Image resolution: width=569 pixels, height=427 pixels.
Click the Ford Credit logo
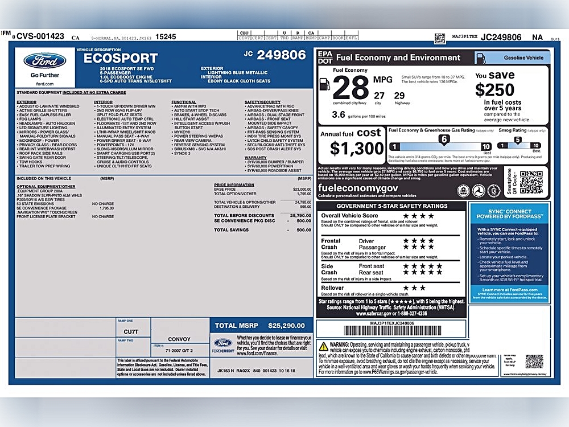[x=223, y=346]
